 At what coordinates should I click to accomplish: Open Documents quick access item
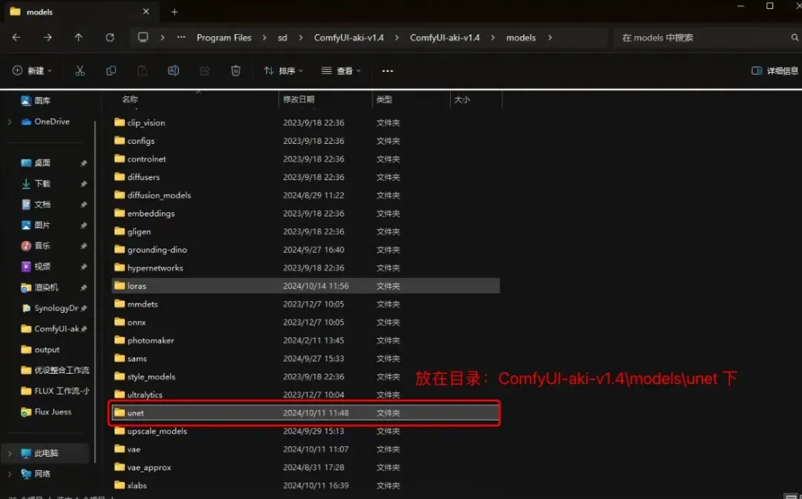36,205
